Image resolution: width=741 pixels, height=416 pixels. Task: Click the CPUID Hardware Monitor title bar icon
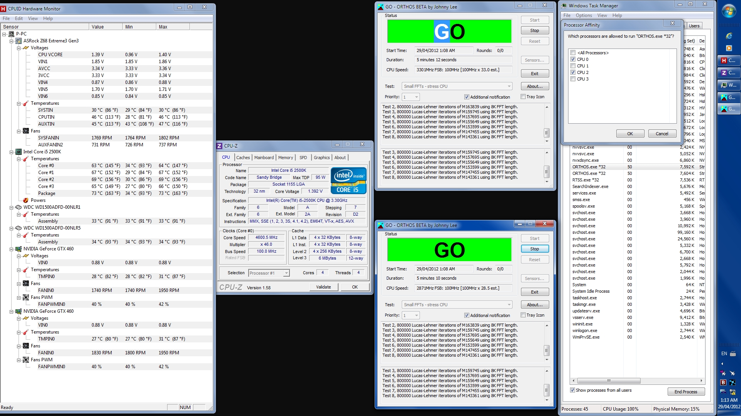point(3,8)
